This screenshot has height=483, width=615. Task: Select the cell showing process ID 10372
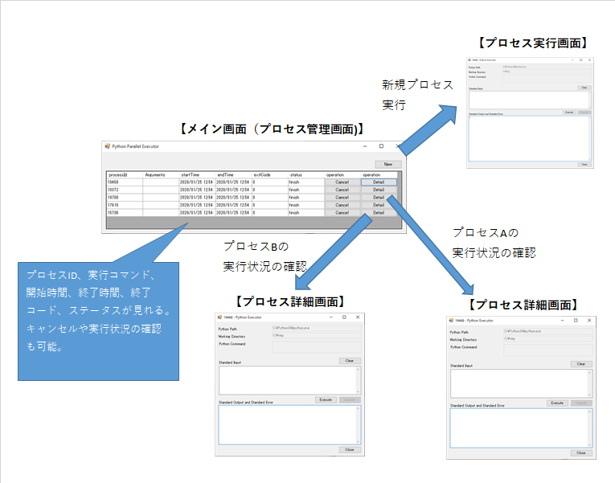click(x=125, y=190)
